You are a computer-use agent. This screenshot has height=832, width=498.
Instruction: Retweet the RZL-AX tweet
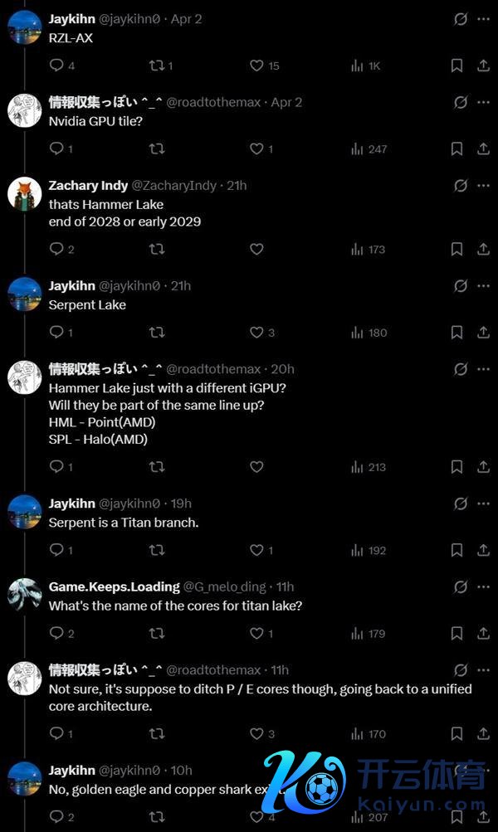pyautogui.click(x=156, y=66)
